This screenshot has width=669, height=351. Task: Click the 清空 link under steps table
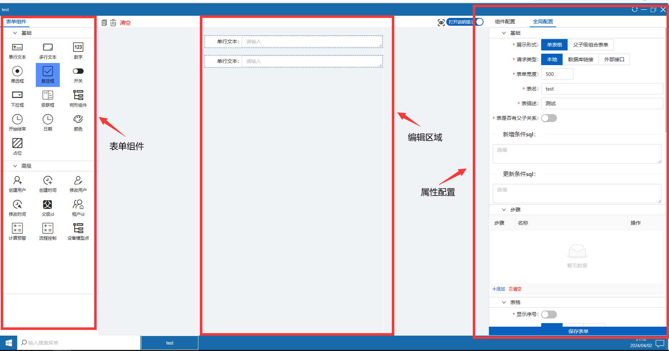(515, 289)
